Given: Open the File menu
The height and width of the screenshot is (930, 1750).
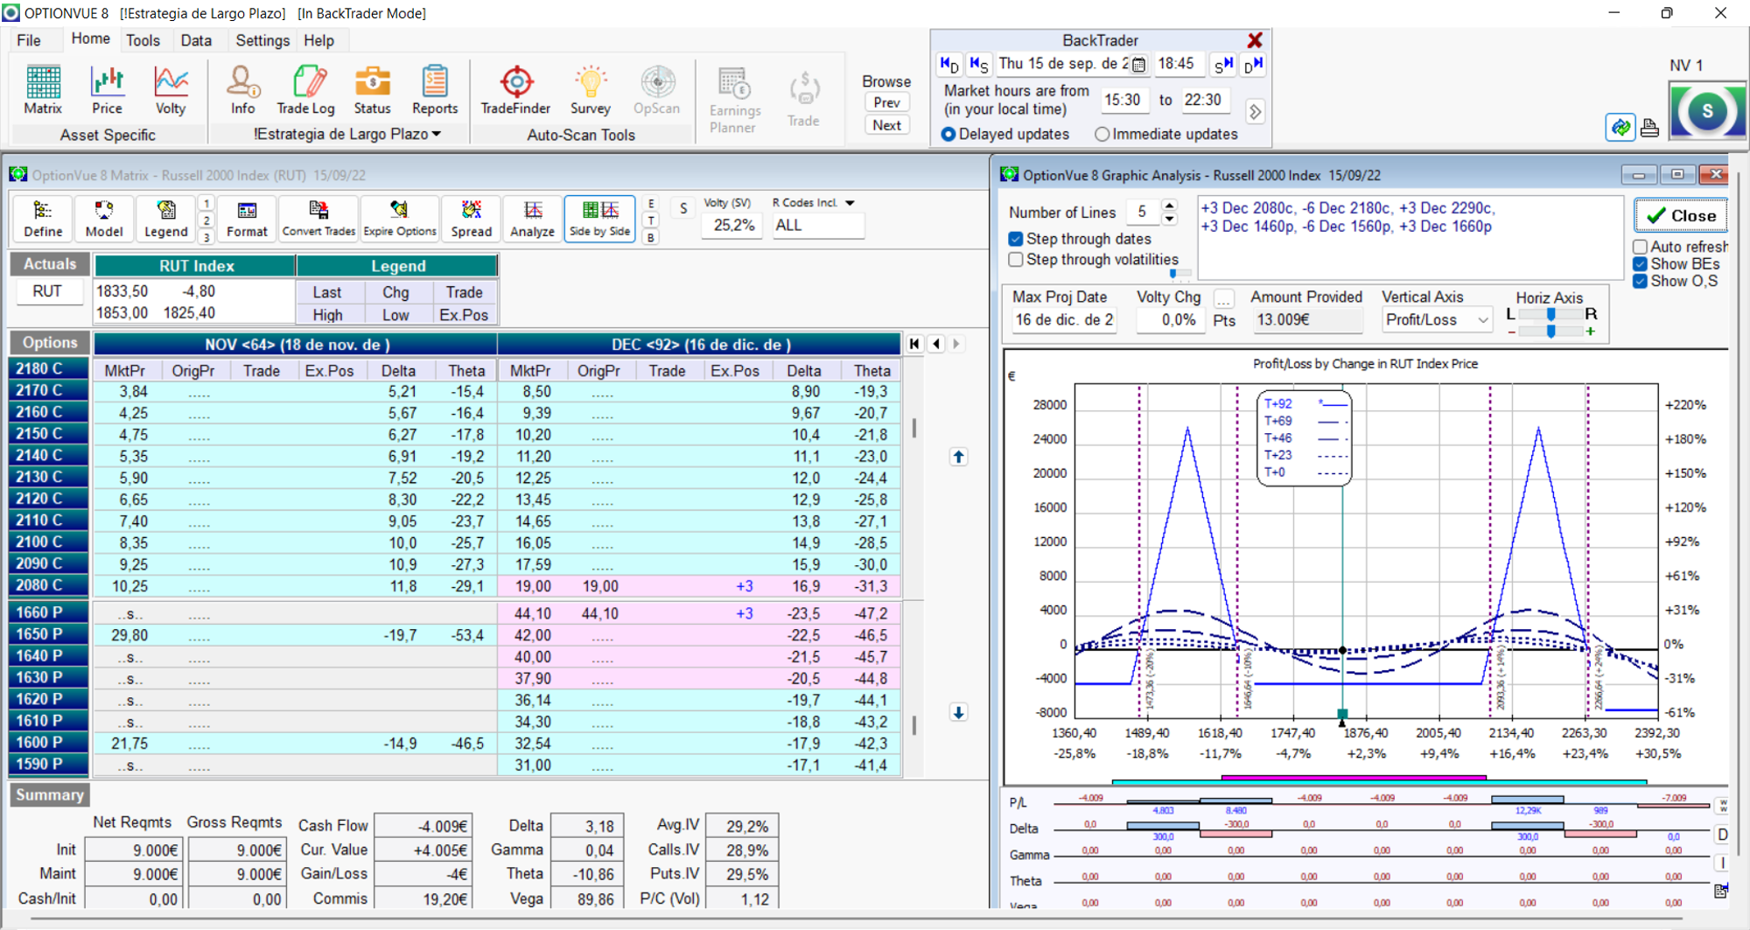Looking at the screenshot, I should (29, 40).
